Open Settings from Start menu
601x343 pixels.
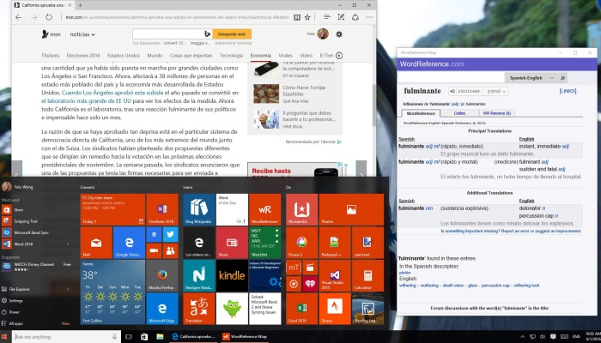pyautogui.click(x=15, y=300)
